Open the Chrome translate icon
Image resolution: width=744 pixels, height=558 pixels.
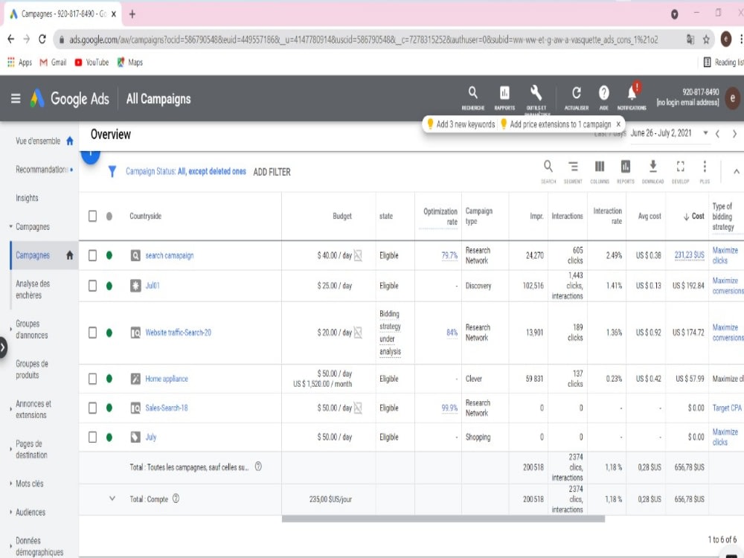coord(690,40)
